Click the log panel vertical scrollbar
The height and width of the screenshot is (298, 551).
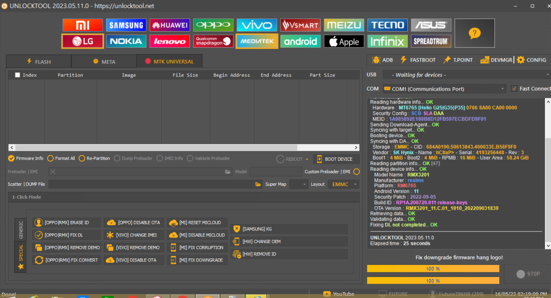(x=548, y=174)
